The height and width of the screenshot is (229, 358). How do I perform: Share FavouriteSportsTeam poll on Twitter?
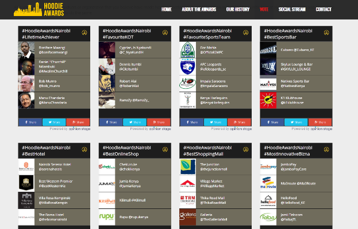pos(215,122)
